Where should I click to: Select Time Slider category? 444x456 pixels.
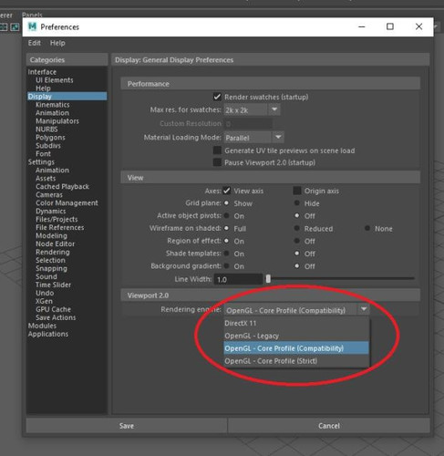pos(53,285)
